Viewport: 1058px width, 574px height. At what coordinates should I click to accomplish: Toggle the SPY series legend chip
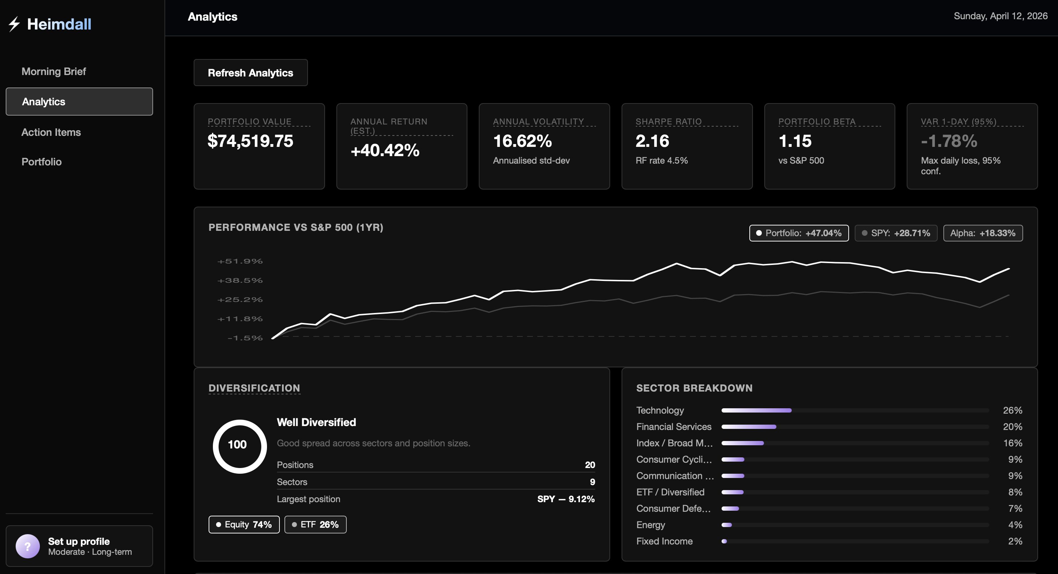pos(895,233)
